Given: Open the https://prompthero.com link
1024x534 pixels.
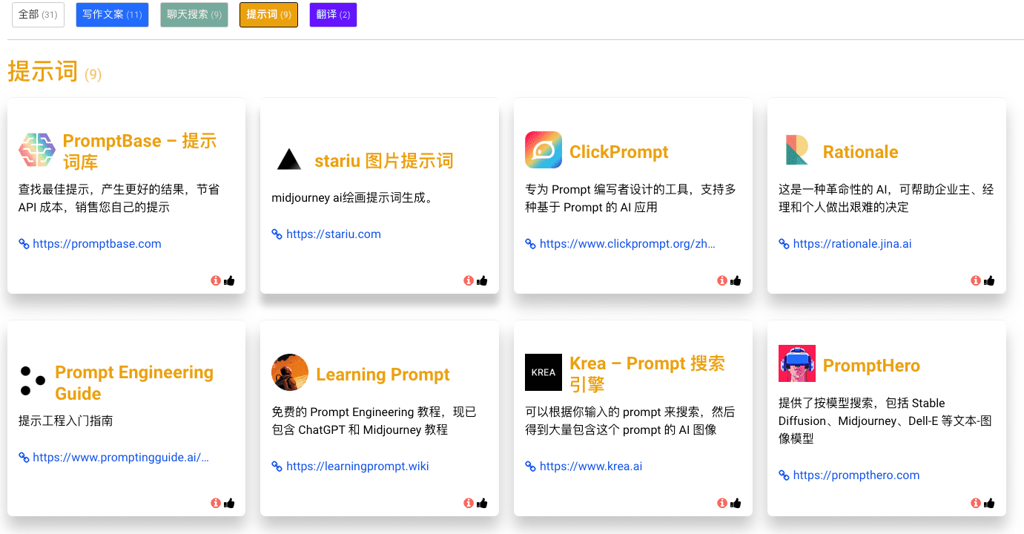Looking at the screenshot, I should tap(856, 475).
